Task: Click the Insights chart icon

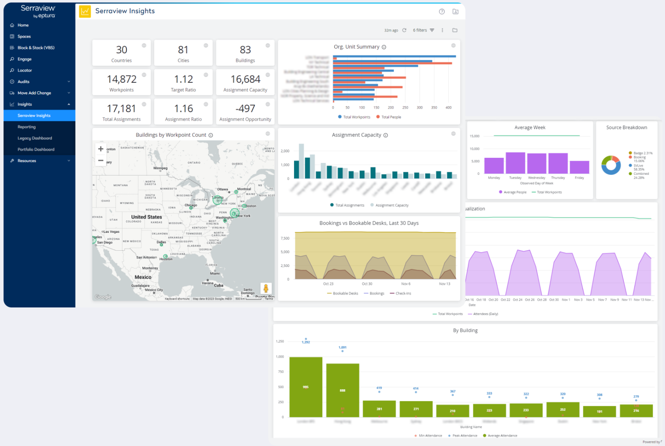Action: pyautogui.click(x=12, y=104)
